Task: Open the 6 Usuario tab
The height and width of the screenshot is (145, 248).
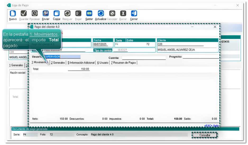Action: pos(103,63)
